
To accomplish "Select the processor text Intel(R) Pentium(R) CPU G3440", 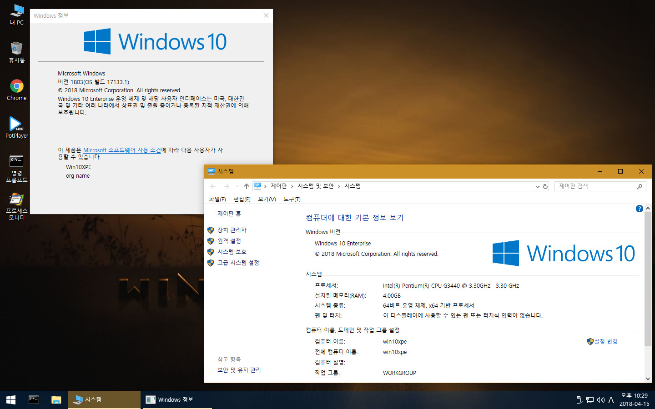I will point(421,286).
